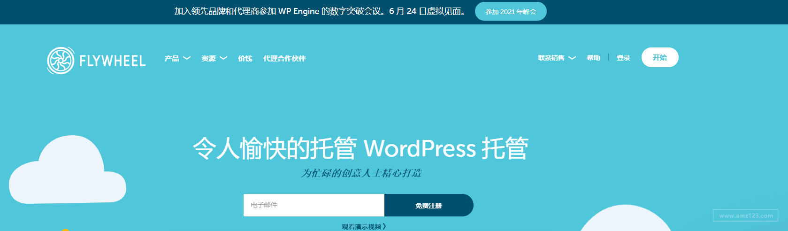Go to the 价钱 pricing page
Screen dimensions: 788x231
pos(245,58)
